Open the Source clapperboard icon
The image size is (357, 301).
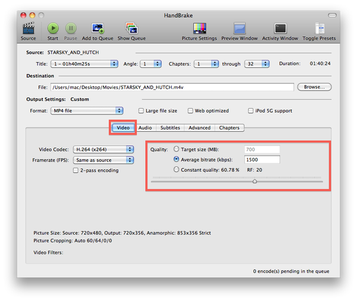(x=28, y=28)
